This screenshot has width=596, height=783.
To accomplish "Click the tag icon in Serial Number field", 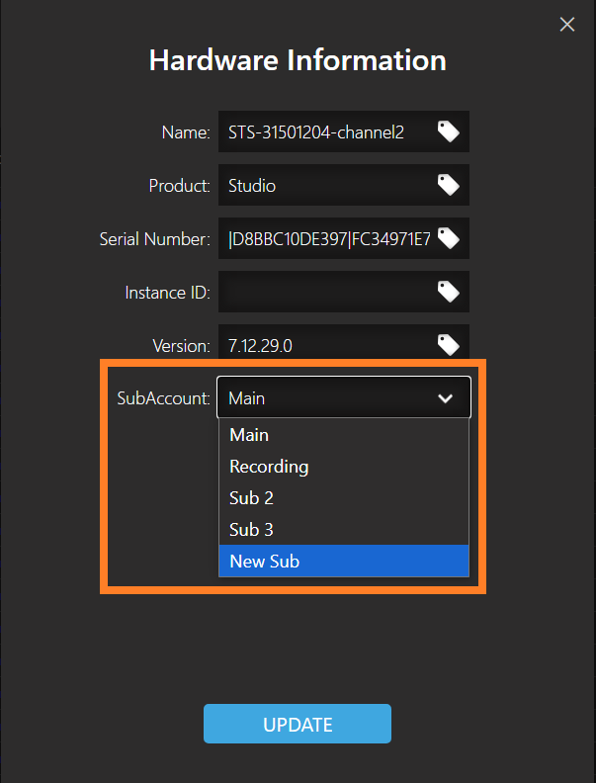I will click(449, 238).
